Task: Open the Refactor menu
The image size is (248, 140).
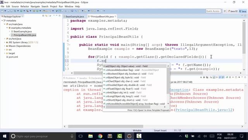Action: 25,7
